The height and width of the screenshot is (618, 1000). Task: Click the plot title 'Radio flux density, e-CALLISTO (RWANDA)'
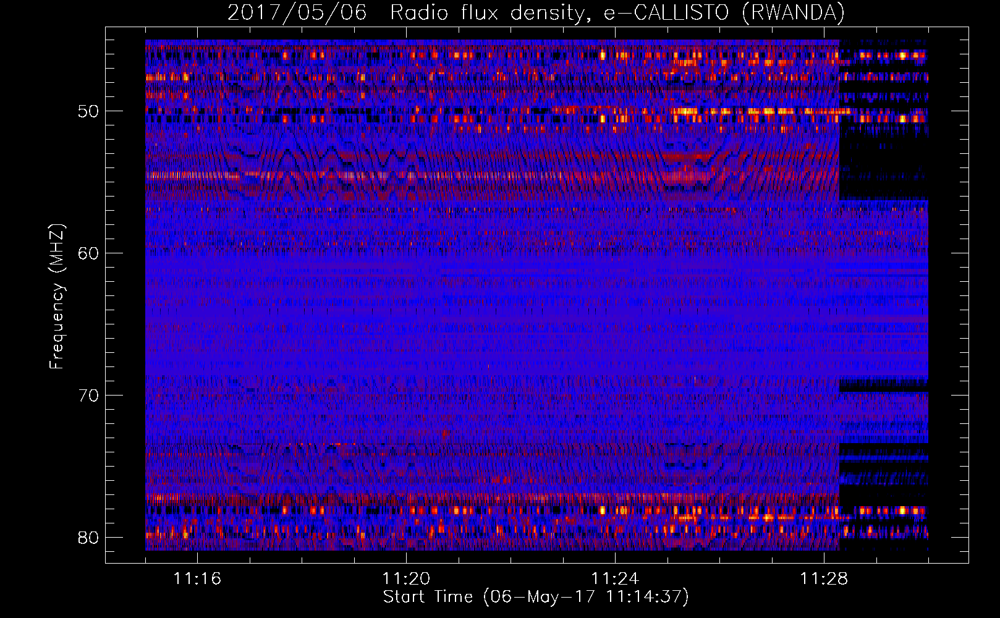tap(617, 12)
